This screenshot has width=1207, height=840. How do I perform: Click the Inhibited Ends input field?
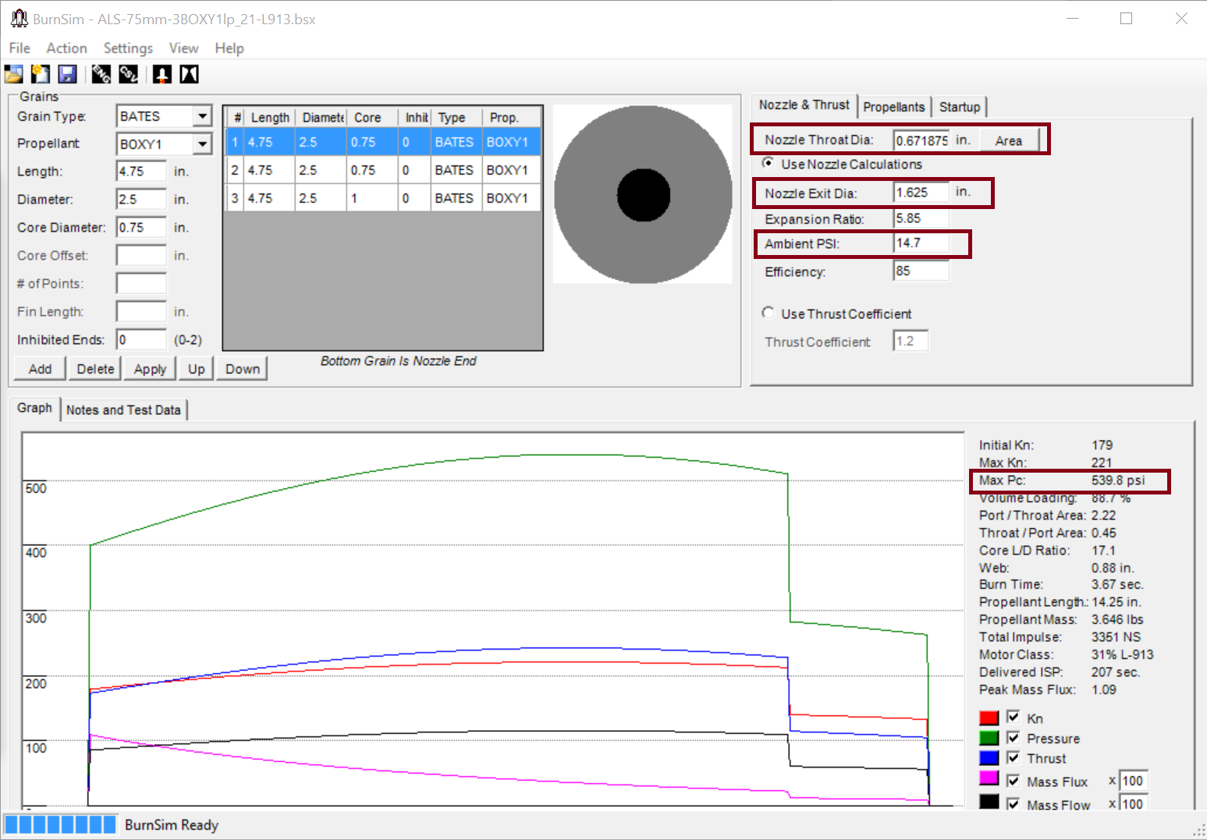141,340
